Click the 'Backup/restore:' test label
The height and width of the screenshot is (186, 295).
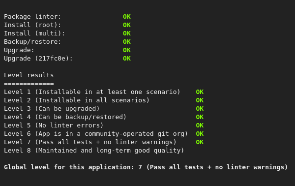coord(32,42)
